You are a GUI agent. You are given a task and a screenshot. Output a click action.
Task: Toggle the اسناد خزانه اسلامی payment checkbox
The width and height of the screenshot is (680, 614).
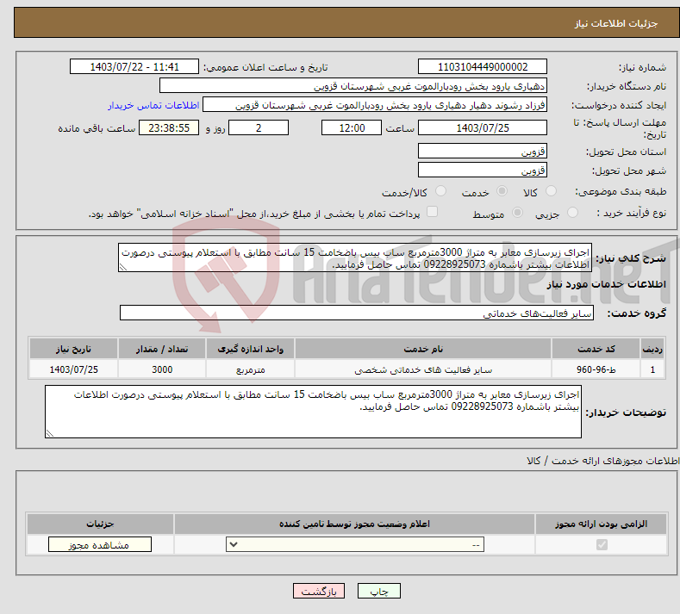tap(432, 212)
